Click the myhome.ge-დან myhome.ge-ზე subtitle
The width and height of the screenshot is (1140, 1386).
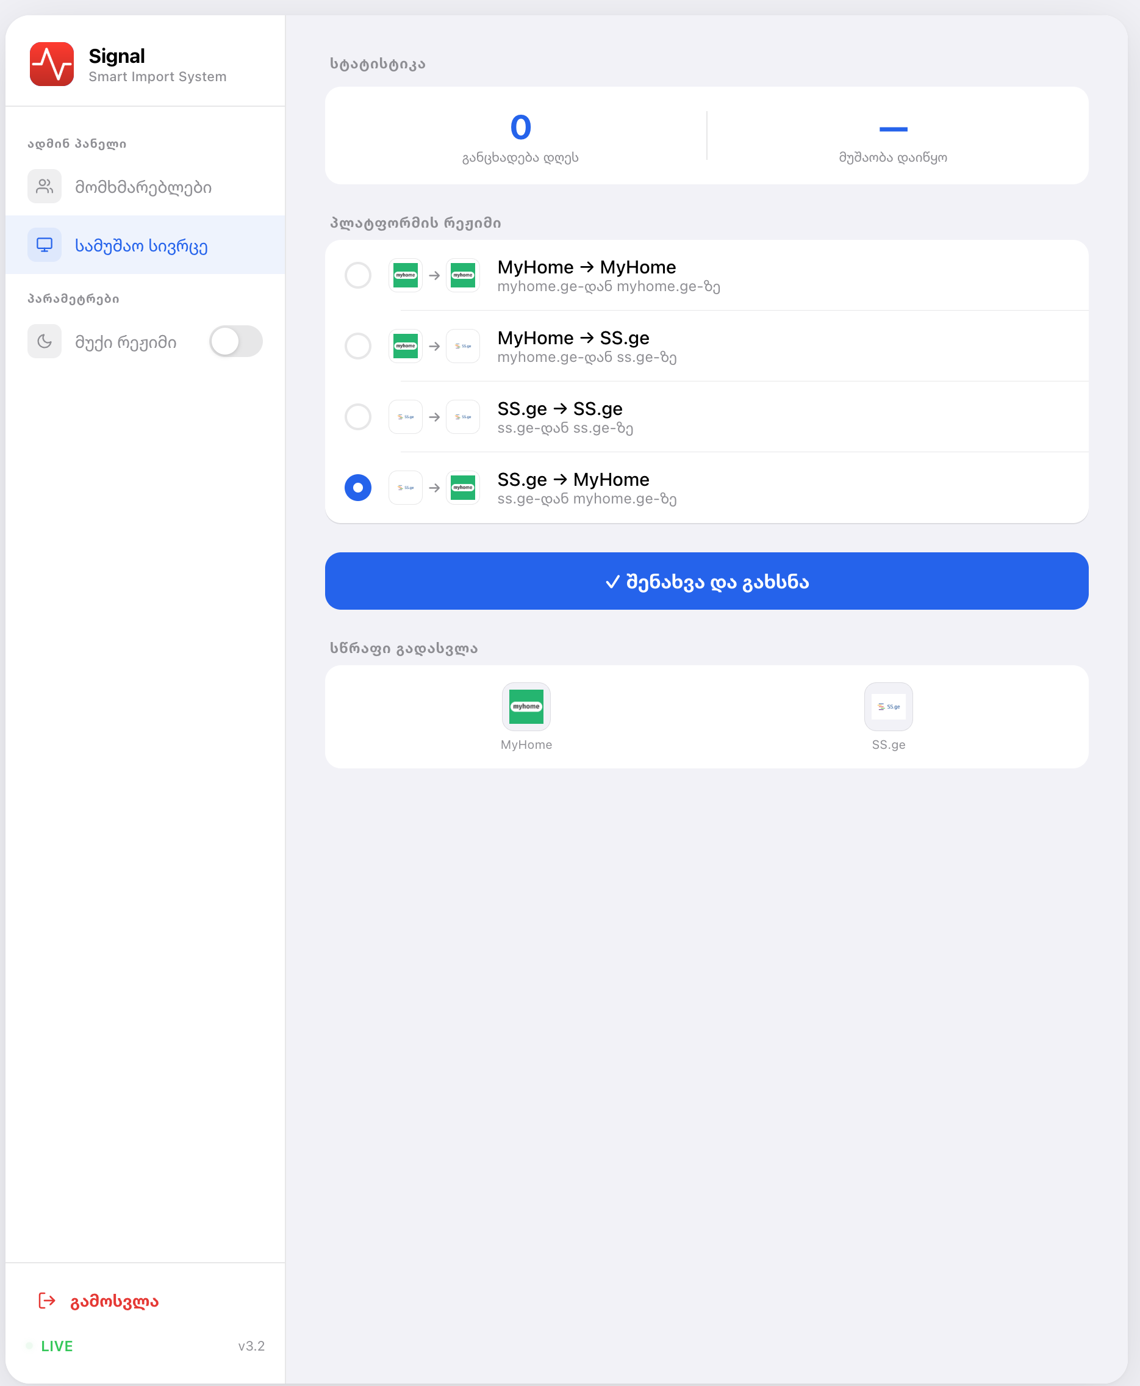[x=609, y=287]
